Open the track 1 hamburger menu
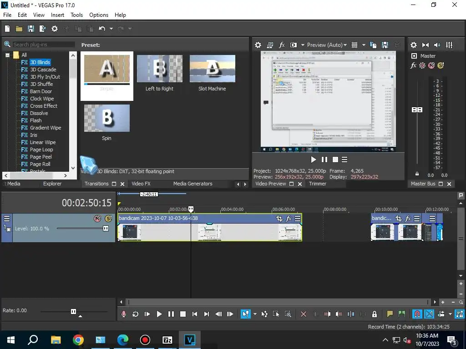 tap(6, 219)
